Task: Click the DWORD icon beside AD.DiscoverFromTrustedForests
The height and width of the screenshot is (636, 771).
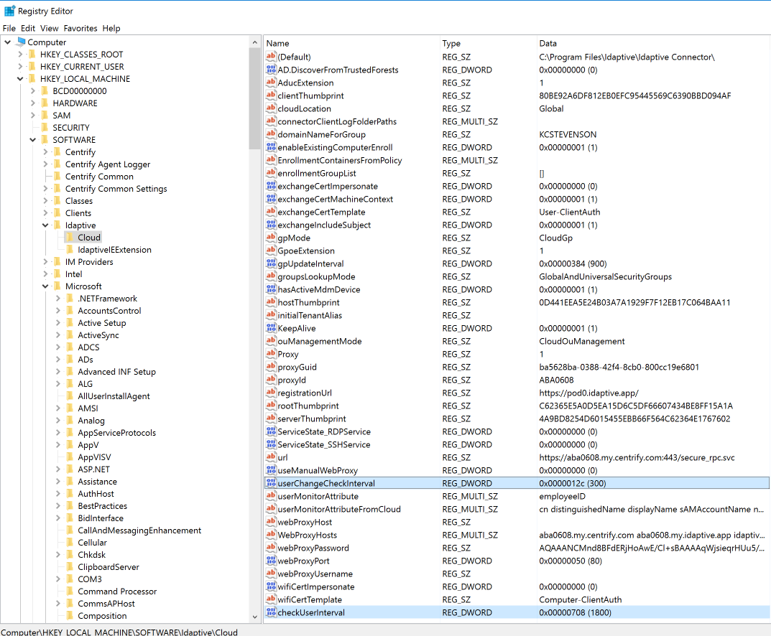Action: tap(272, 70)
